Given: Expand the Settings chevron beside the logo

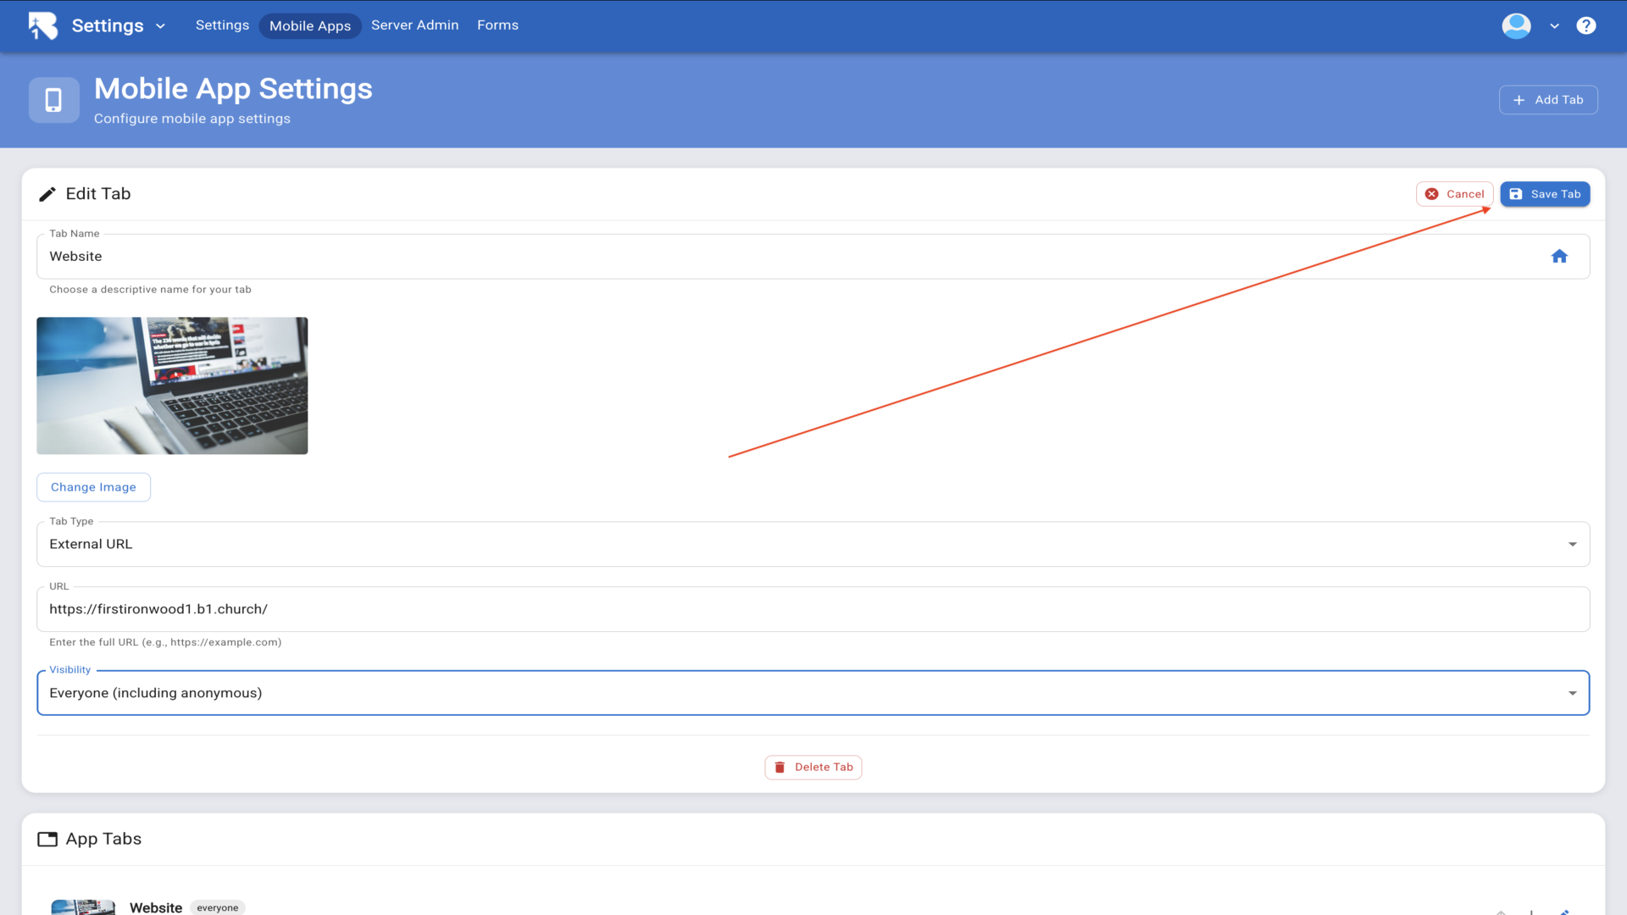Looking at the screenshot, I should click(160, 26).
